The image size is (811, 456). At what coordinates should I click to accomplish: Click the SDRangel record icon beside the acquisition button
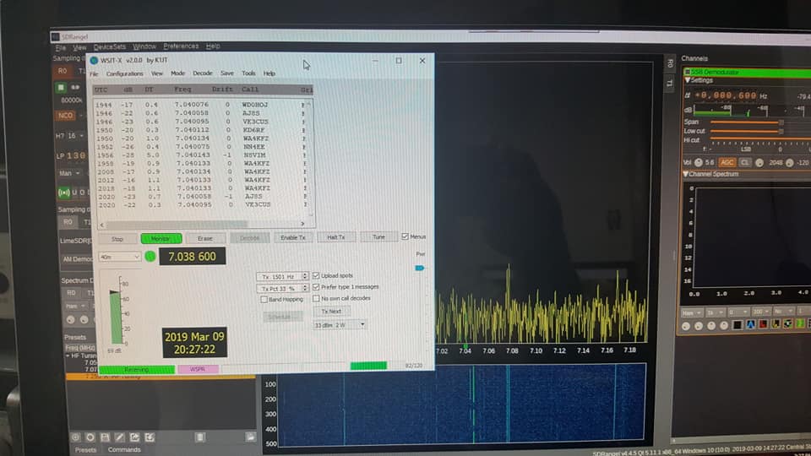[x=75, y=87]
